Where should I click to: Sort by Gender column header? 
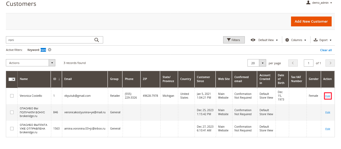313,79
